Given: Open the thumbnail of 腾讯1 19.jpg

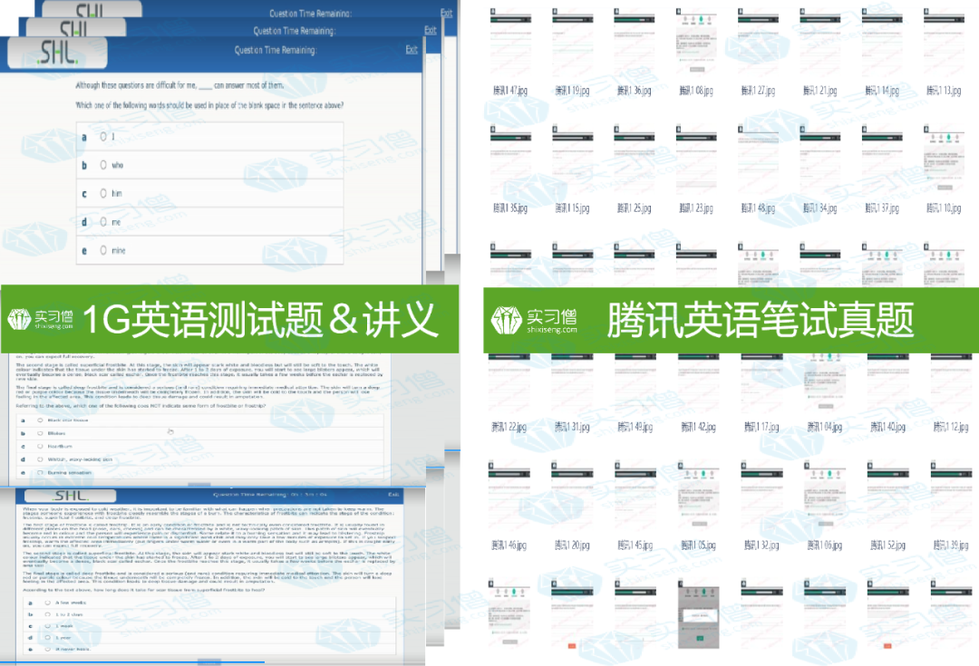Looking at the screenshot, I should pos(573,43).
